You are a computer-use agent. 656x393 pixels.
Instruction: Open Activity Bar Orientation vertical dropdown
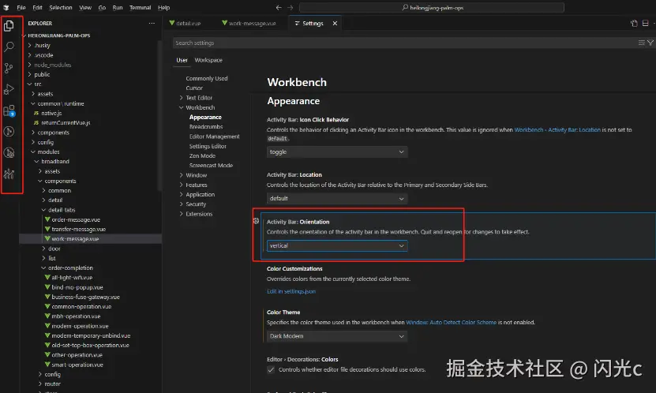click(337, 245)
